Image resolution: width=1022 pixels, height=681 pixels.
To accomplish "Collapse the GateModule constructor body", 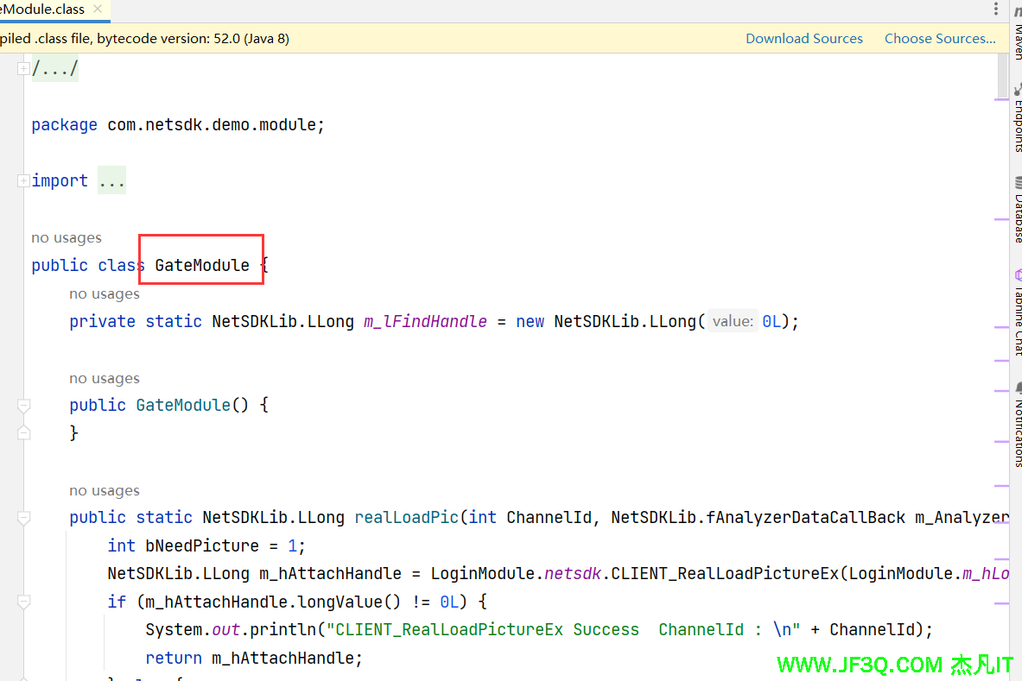I will point(23,405).
